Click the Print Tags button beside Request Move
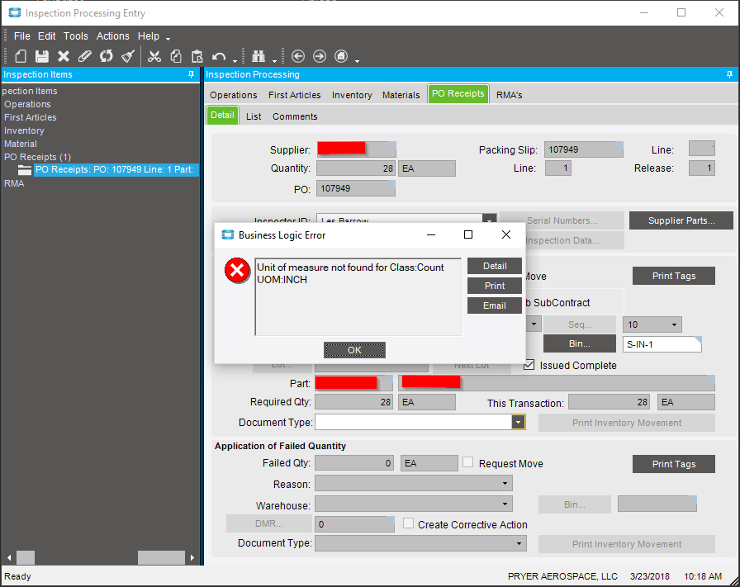The height and width of the screenshot is (587, 740). (674, 464)
